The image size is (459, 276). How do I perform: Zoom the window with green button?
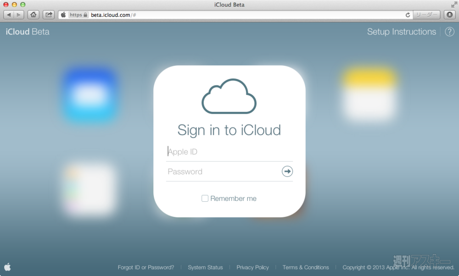click(22, 5)
